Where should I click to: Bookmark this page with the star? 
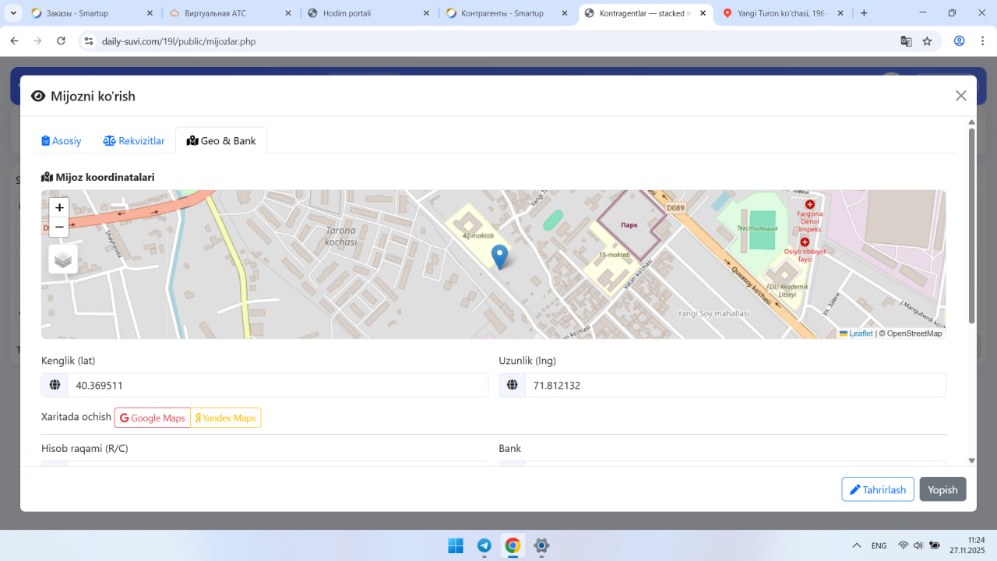click(x=927, y=41)
